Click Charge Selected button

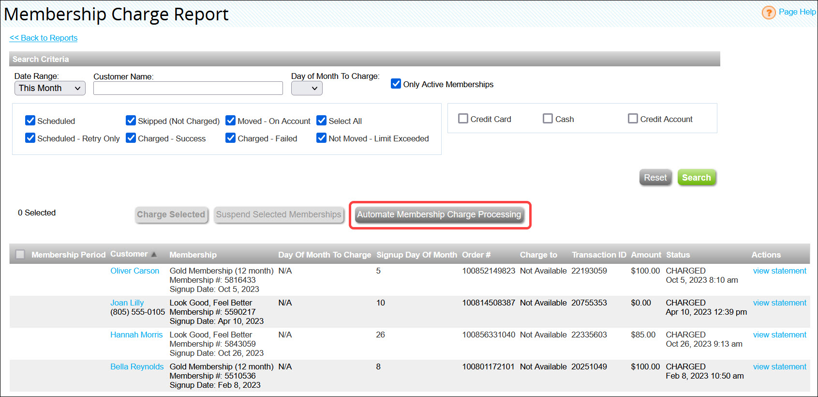pos(171,214)
